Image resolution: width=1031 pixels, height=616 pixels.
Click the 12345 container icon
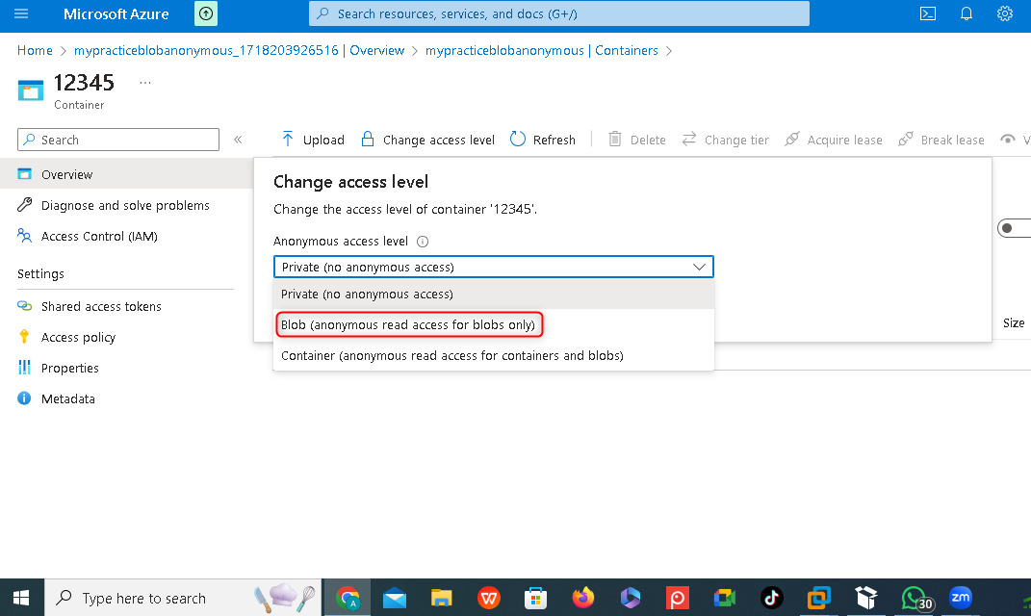(x=30, y=90)
